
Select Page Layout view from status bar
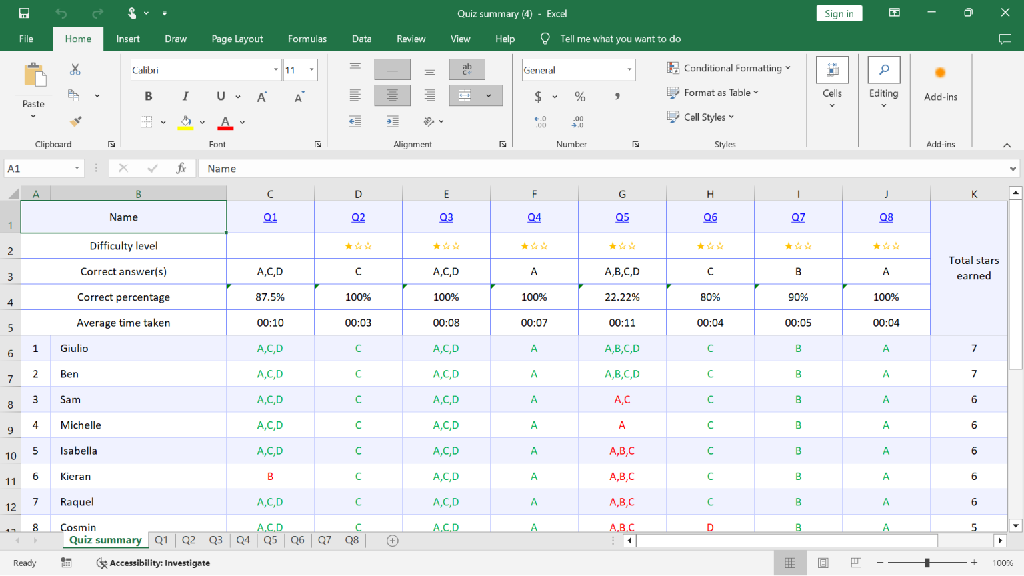(x=823, y=563)
